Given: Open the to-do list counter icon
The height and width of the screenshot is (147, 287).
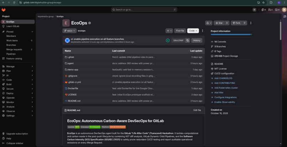Looking at the screenshot, I should coord(277,10).
